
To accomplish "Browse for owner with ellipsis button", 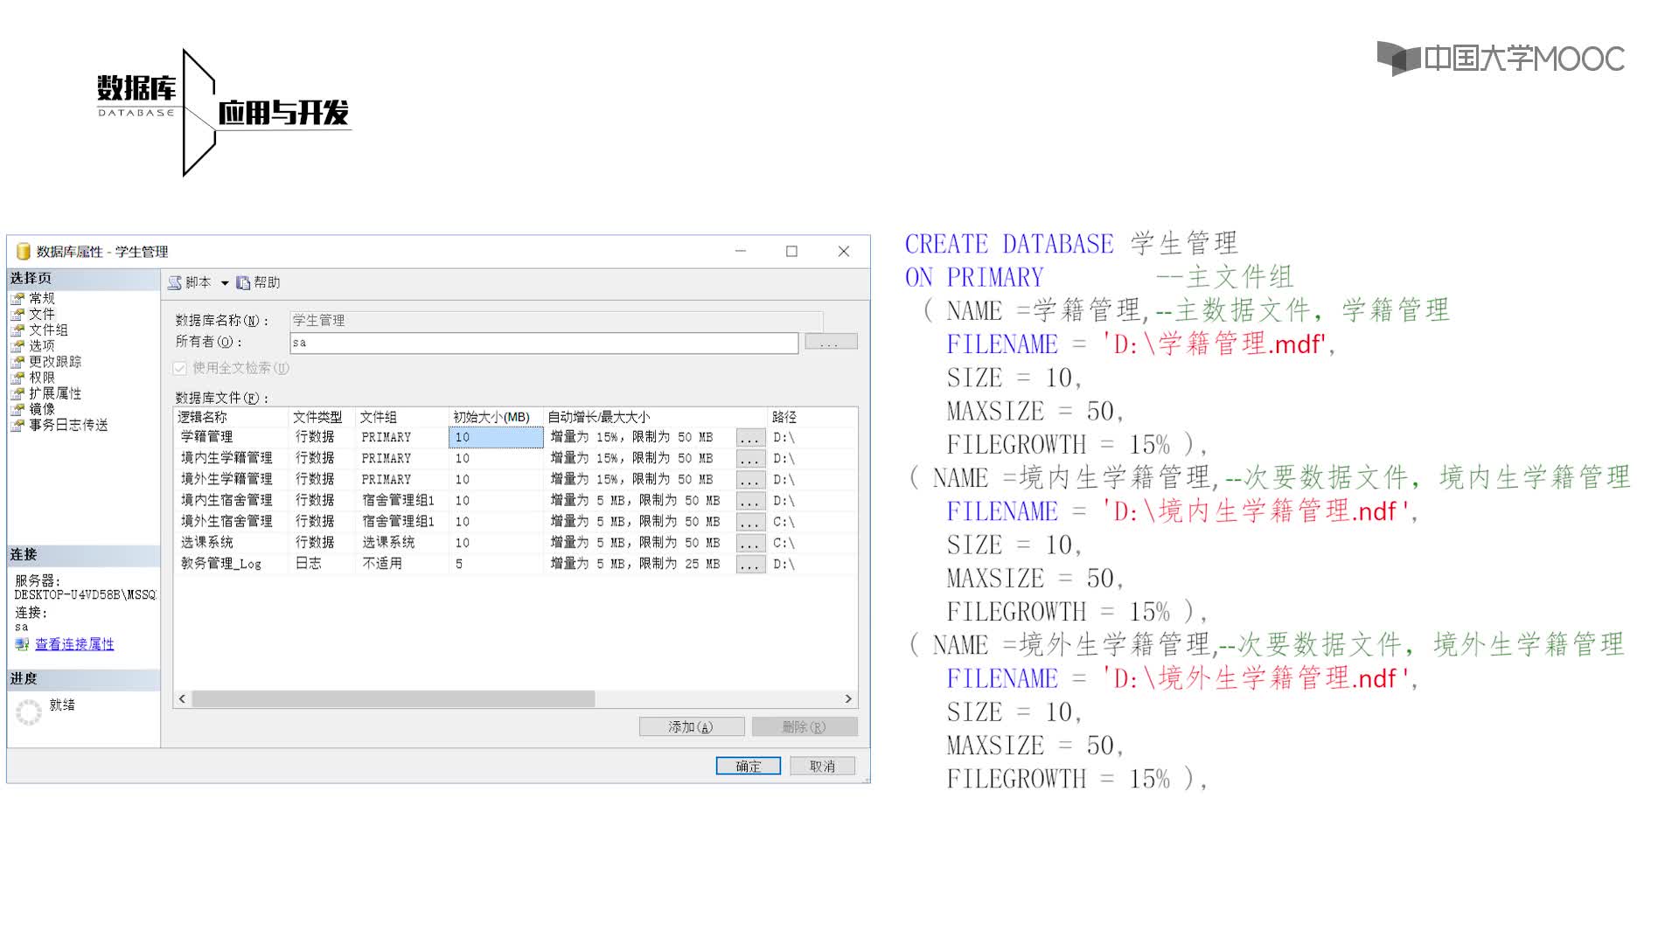I will (x=831, y=342).
